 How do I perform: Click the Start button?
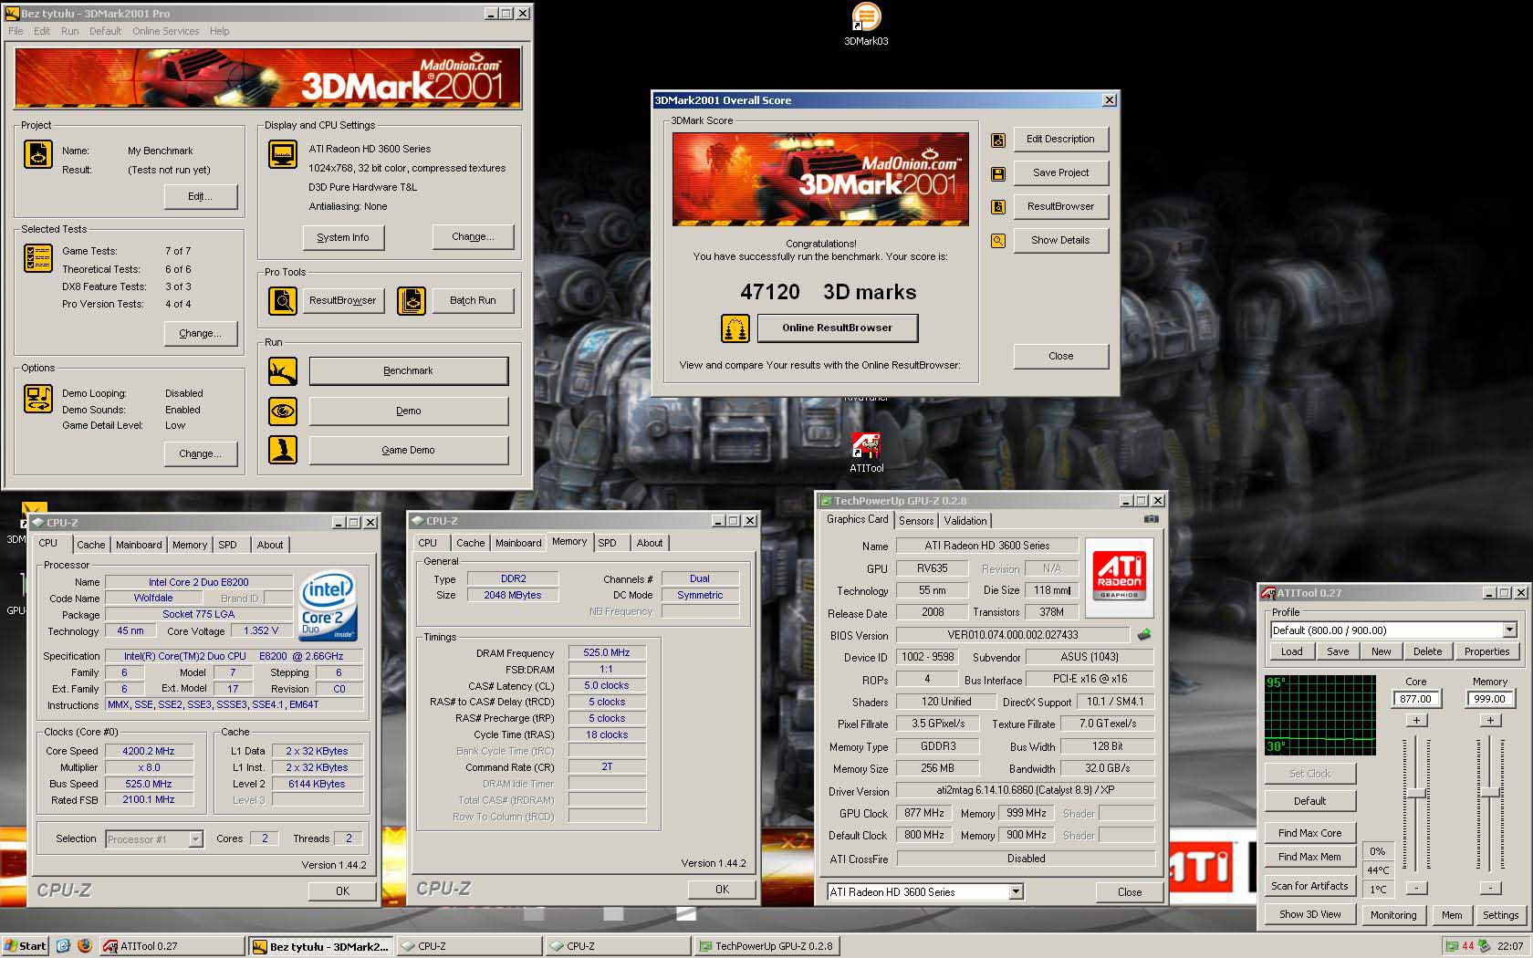25,946
